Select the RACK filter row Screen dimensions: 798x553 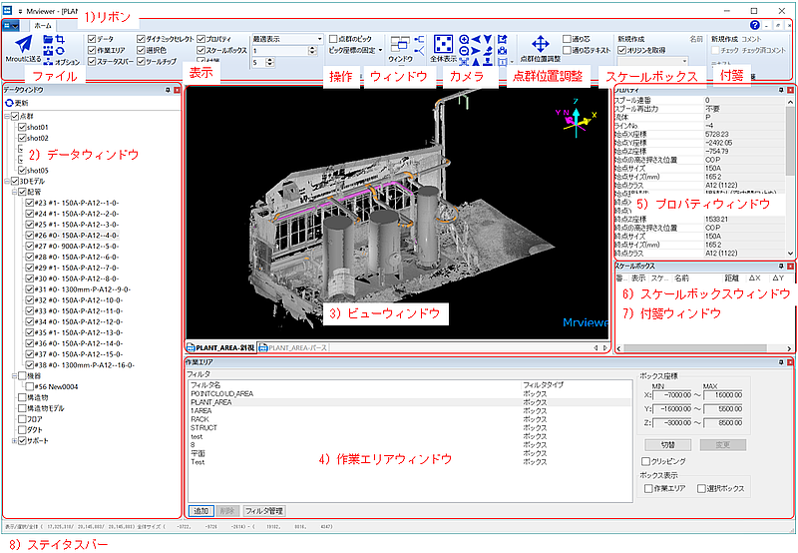(410, 419)
